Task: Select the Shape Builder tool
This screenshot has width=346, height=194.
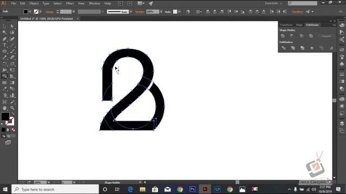Action: coord(4,77)
